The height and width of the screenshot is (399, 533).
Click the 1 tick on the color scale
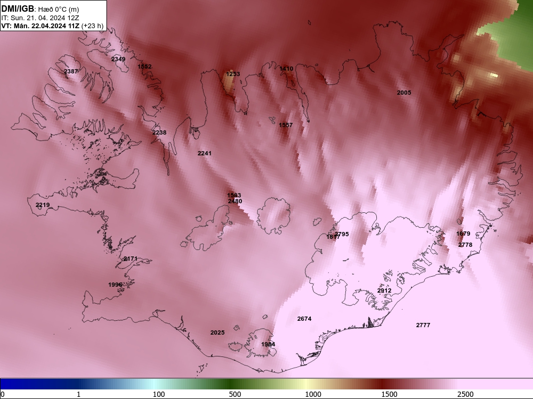pyautogui.click(x=78, y=394)
